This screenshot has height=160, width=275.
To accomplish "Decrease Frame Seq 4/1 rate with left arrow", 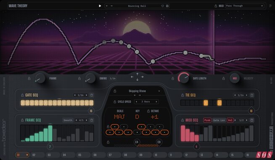I will tap(76, 120).
